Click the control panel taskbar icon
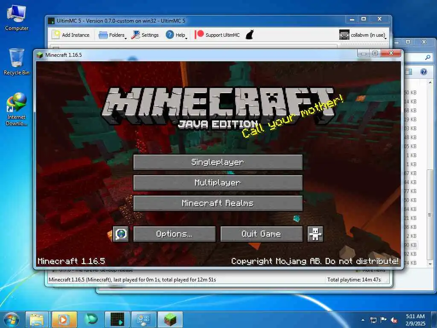Screen dimensions: 437x328 point(144,319)
